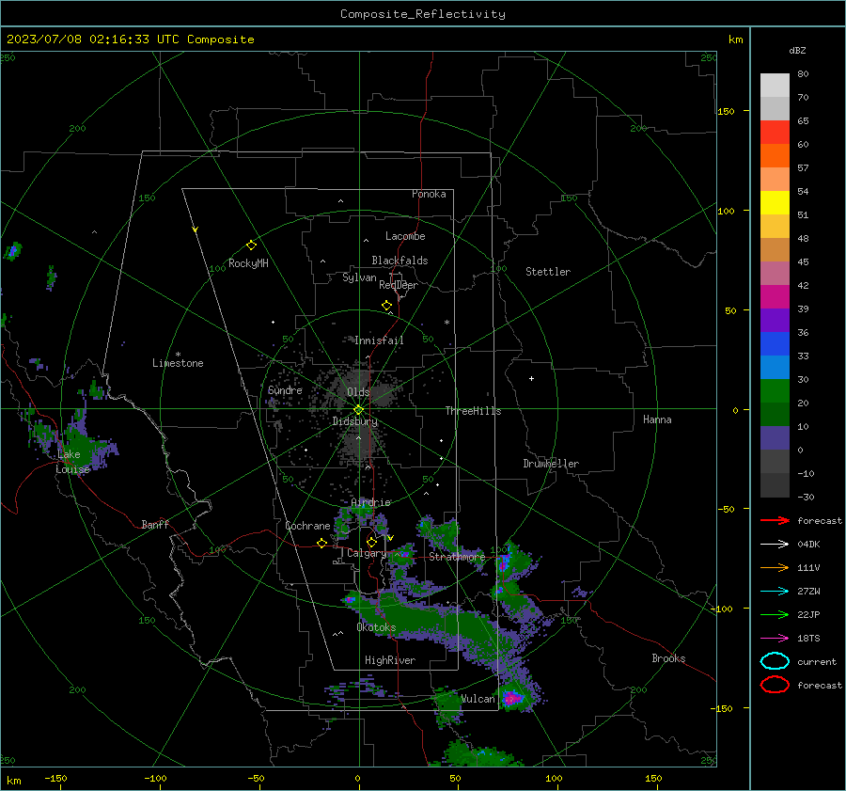This screenshot has width=846, height=791.
Task: Click the km unit label at top right
Action: pyautogui.click(x=735, y=40)
